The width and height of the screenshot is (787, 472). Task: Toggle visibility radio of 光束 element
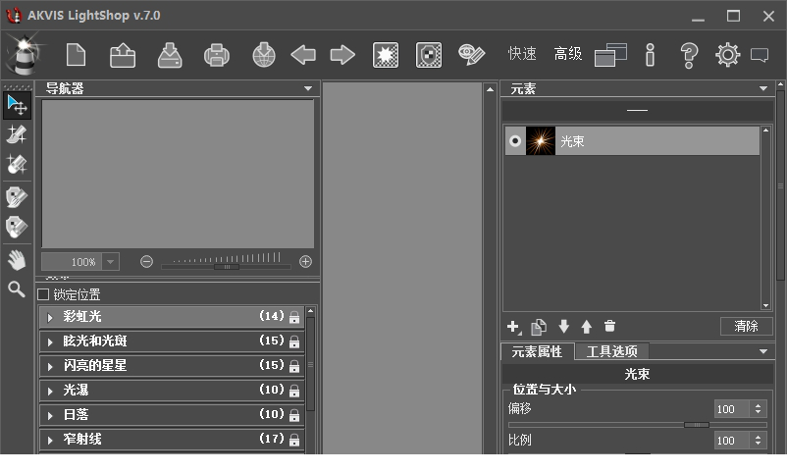click(x=515, y=141)
